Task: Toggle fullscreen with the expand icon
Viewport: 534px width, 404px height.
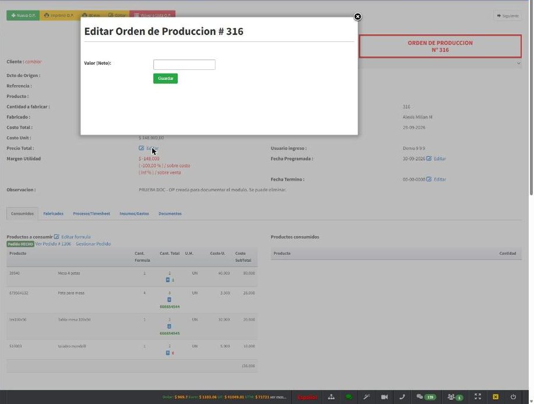Action: [x=478, y=396]
